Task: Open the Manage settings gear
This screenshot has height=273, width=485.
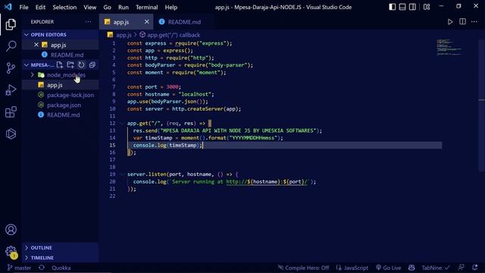Action: 11,251
